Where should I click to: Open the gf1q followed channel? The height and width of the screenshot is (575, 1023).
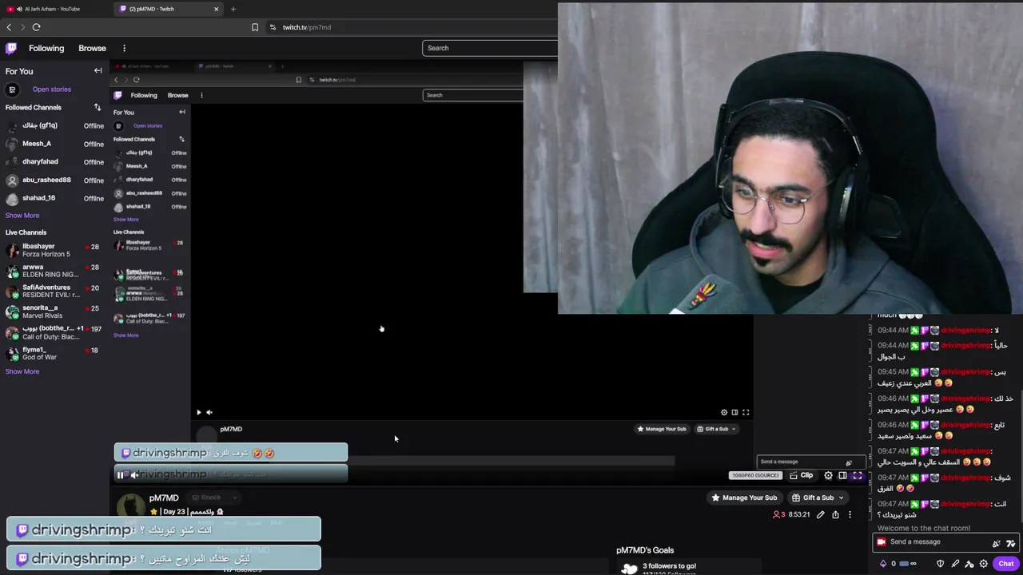54,125
